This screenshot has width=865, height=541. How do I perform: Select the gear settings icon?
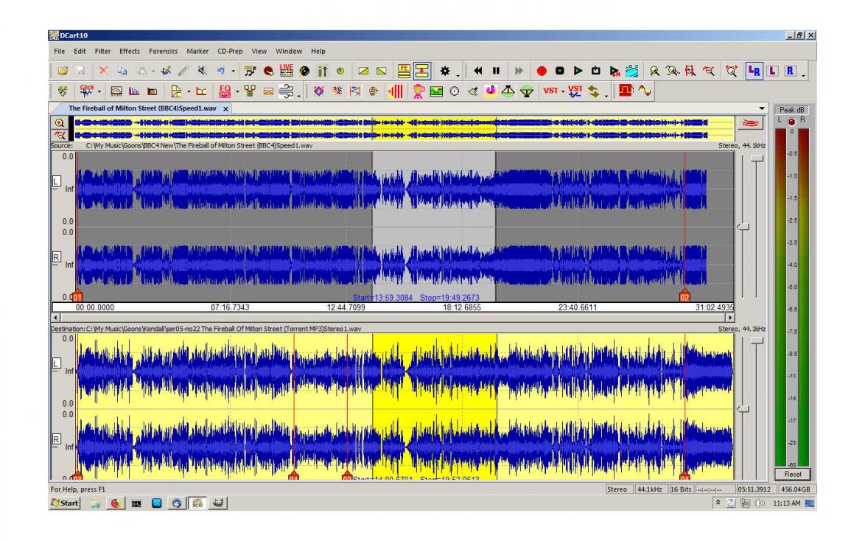[444, 71]
